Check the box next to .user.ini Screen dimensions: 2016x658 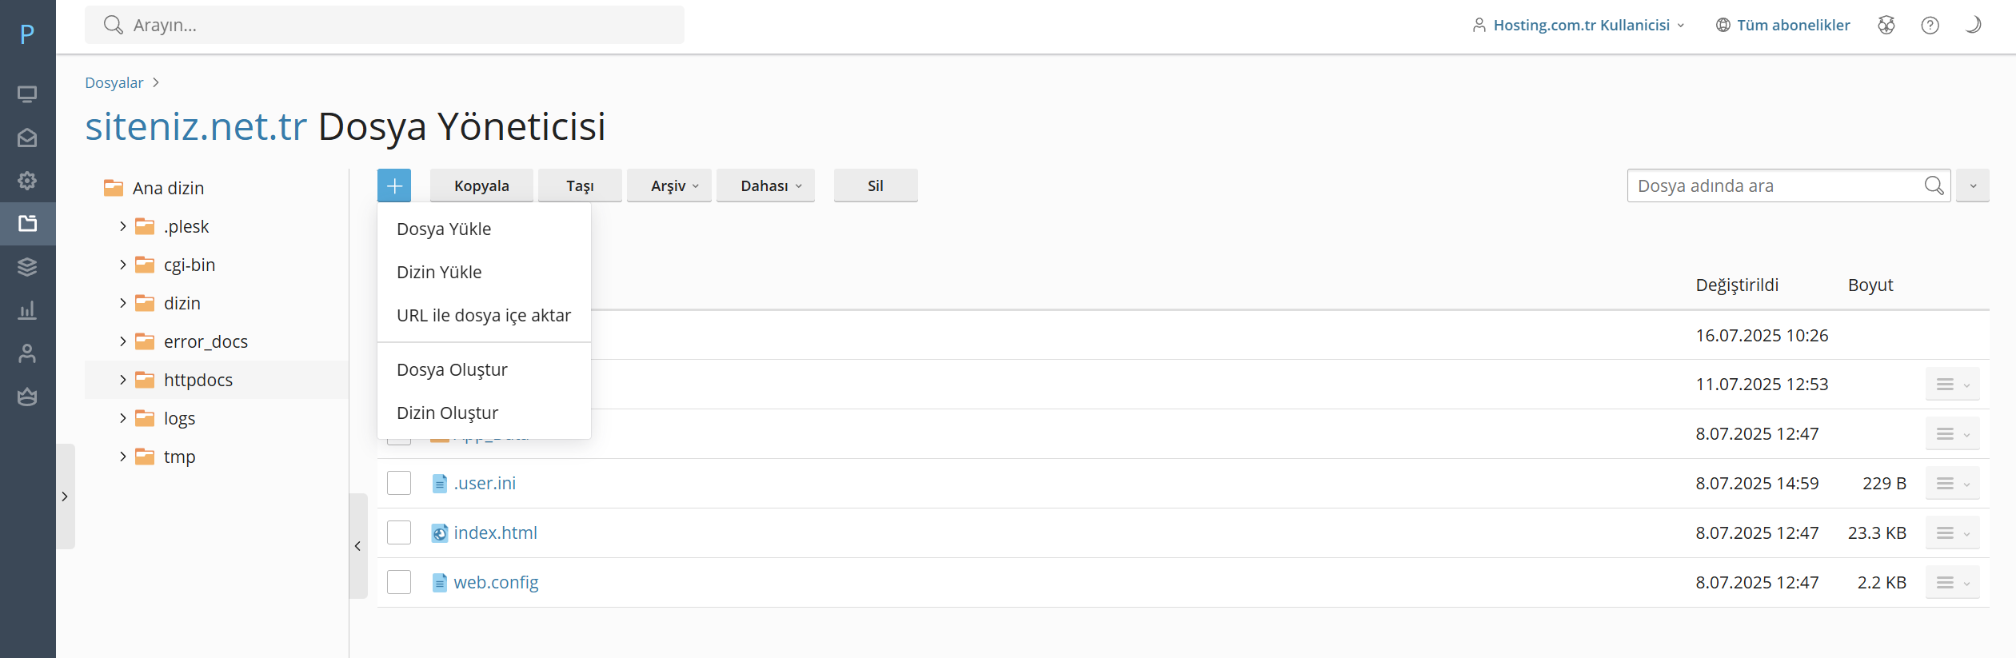[399, 483]
